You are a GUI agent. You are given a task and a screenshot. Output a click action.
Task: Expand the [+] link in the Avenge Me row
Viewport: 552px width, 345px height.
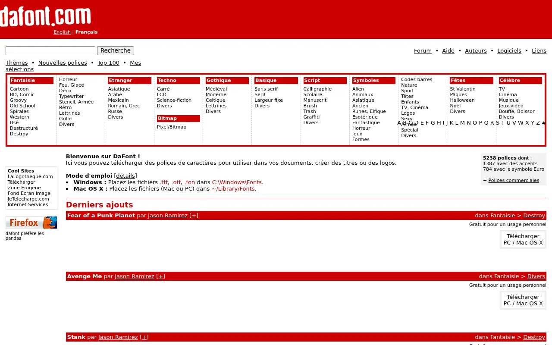pyautogui.click(x=160, y=276)
